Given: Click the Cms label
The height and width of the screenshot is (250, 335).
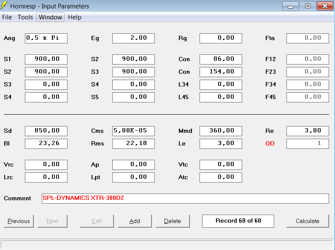Looking at the screenshot, I should (97, 131).
